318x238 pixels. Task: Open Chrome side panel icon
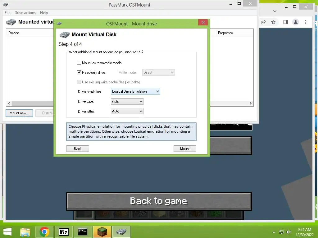click(x=286, y=22)
